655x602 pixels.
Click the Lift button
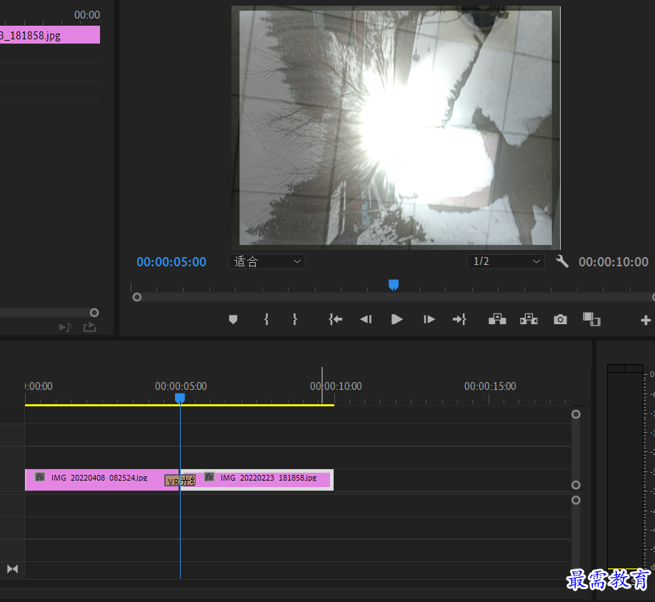click(x=497, y=319)
